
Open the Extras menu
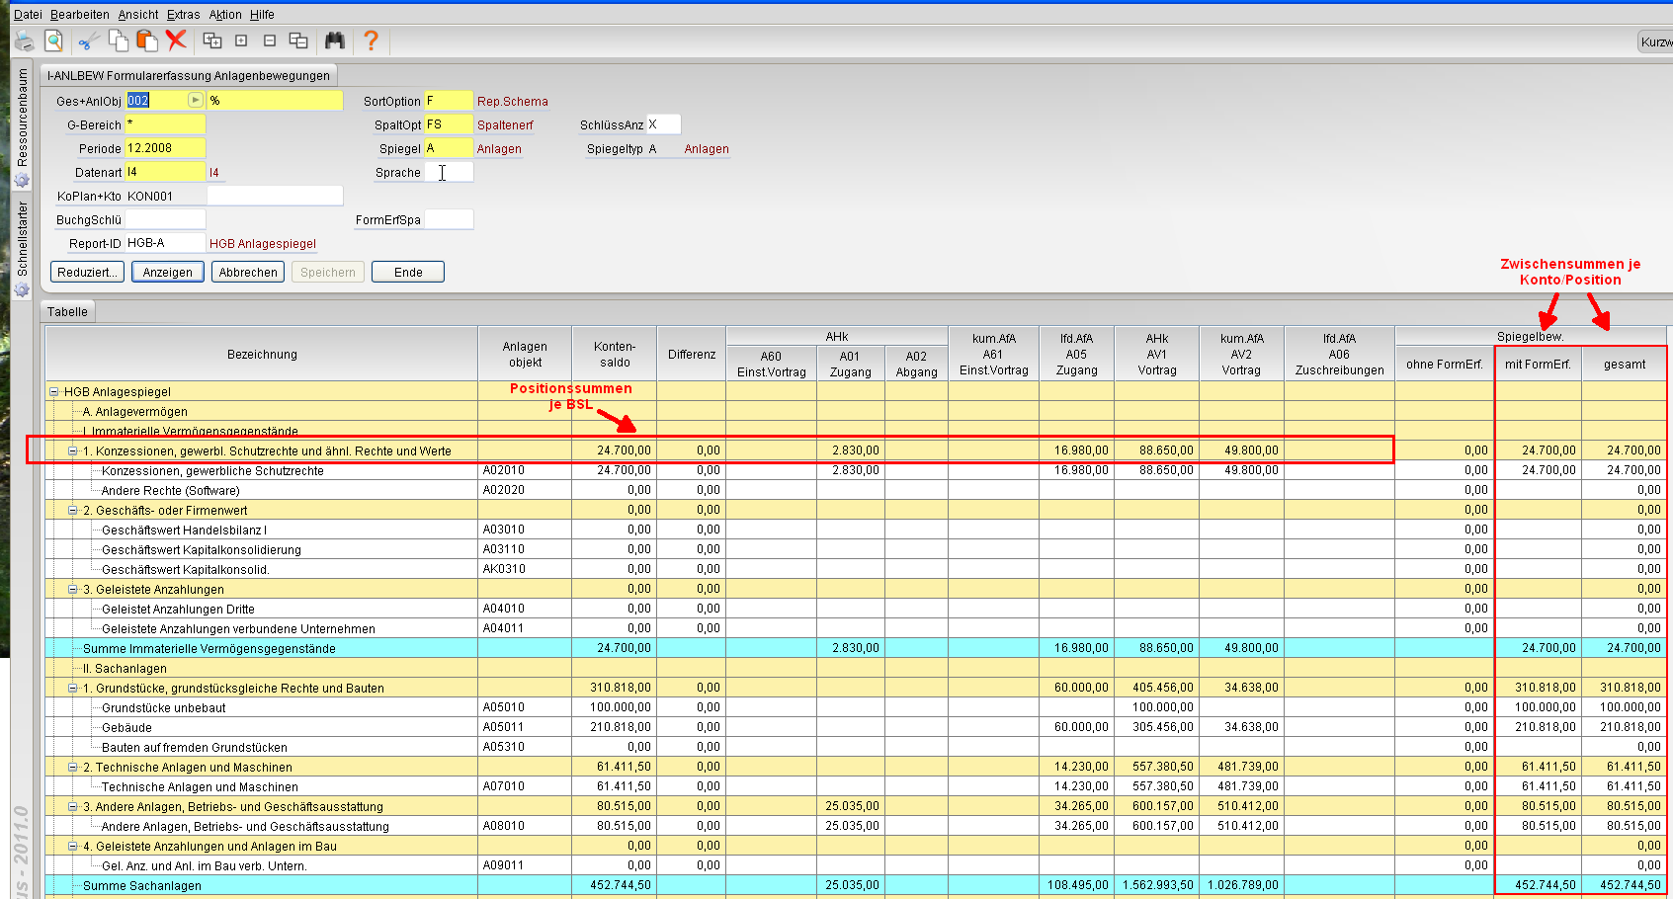(183, 15)
